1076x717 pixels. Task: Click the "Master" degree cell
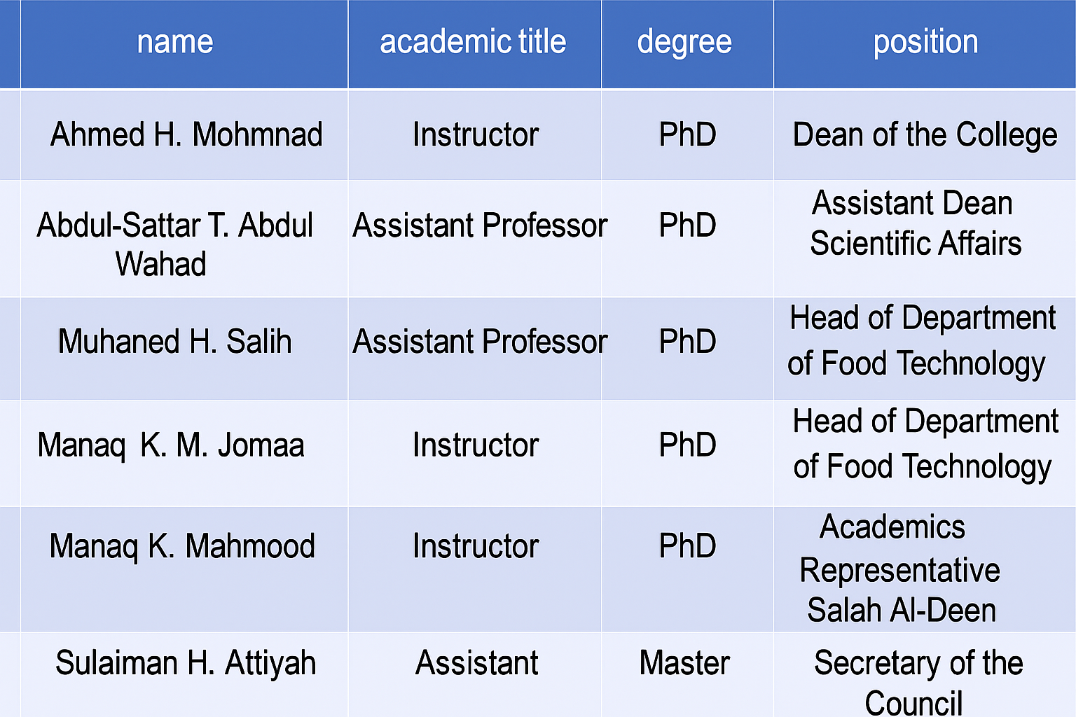tap(684, 663)
